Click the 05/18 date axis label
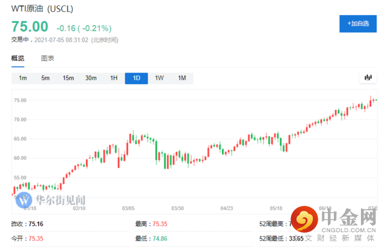The image size is (385, 249). pyautogui.click(x=276, y=208)
